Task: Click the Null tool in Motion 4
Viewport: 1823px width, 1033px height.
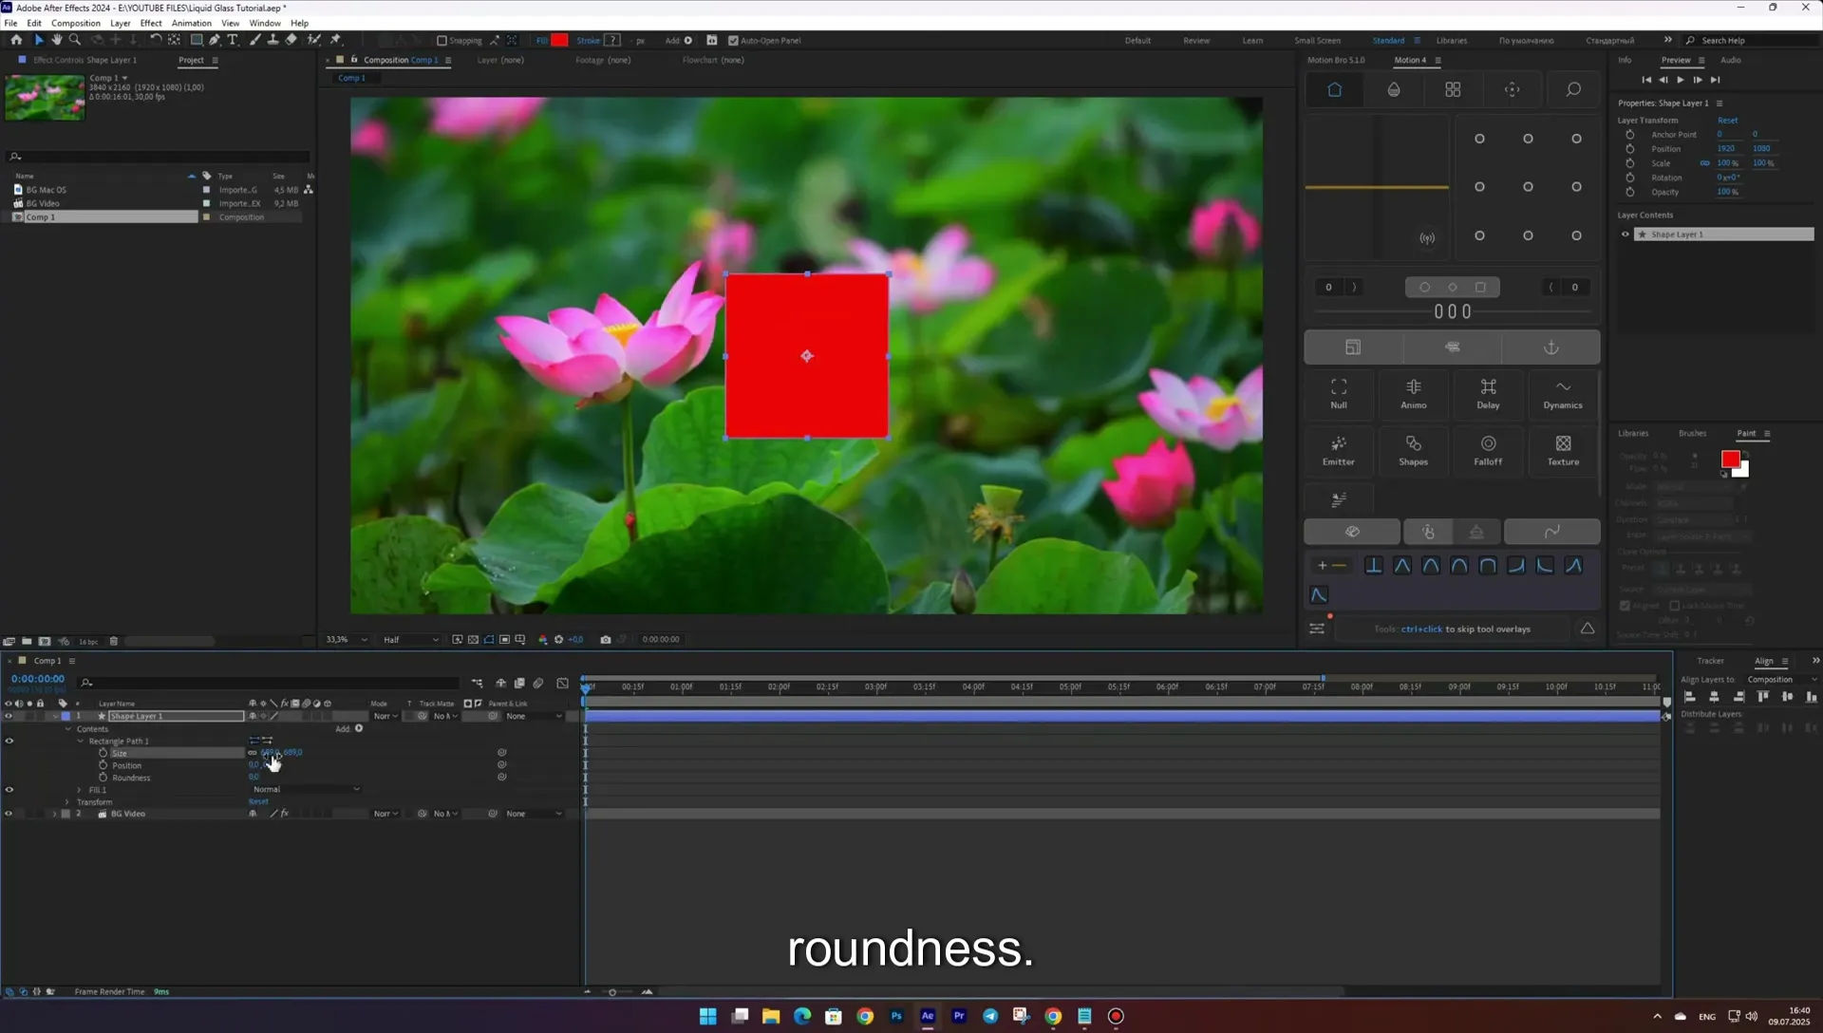Action: (1339, 393)
